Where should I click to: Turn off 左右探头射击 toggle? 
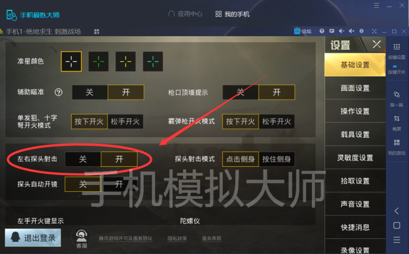83,159
